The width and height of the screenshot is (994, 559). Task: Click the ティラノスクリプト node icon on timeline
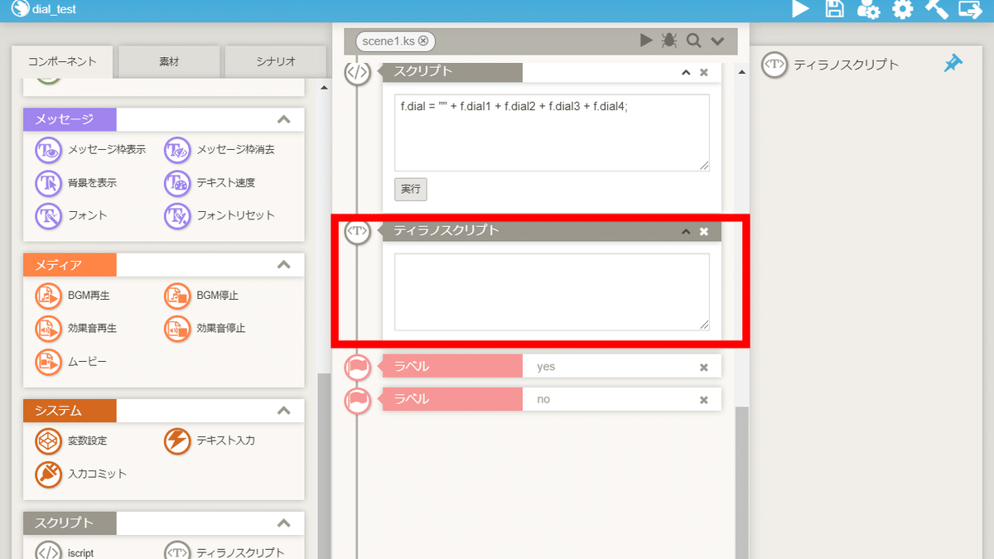357,231
